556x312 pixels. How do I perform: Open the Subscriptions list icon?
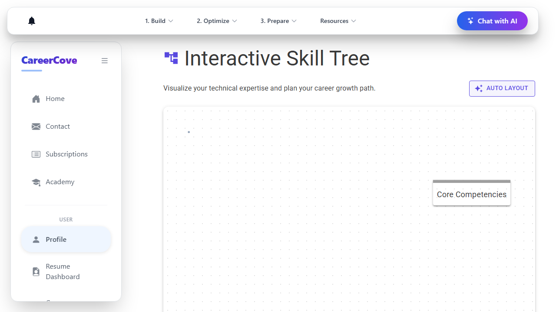pos(36,154)
